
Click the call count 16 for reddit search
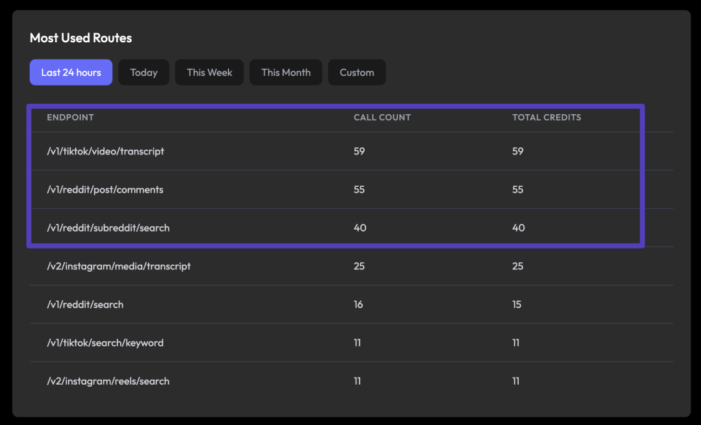[358, 304]
